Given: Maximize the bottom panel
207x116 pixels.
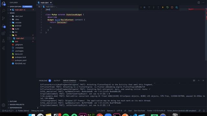Looking at the screenshot, I should 199,81.
